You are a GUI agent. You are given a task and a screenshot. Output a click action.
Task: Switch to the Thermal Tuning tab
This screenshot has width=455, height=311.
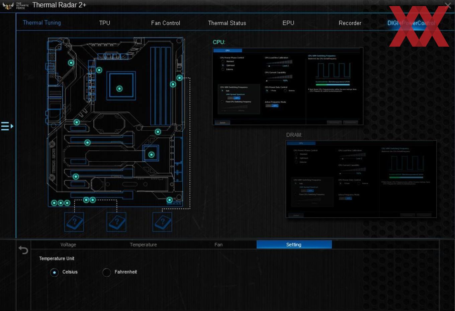click(42, 23)
